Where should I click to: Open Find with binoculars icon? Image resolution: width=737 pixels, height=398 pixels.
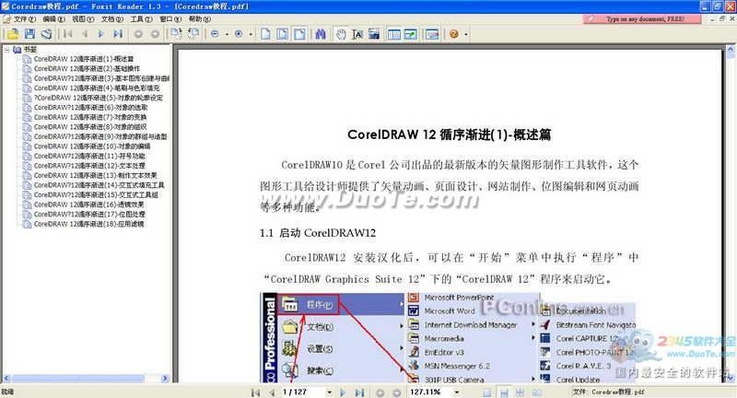pos(321,34)
